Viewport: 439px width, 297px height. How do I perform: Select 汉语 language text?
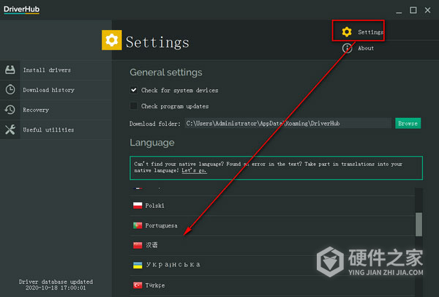coord(151,245)
